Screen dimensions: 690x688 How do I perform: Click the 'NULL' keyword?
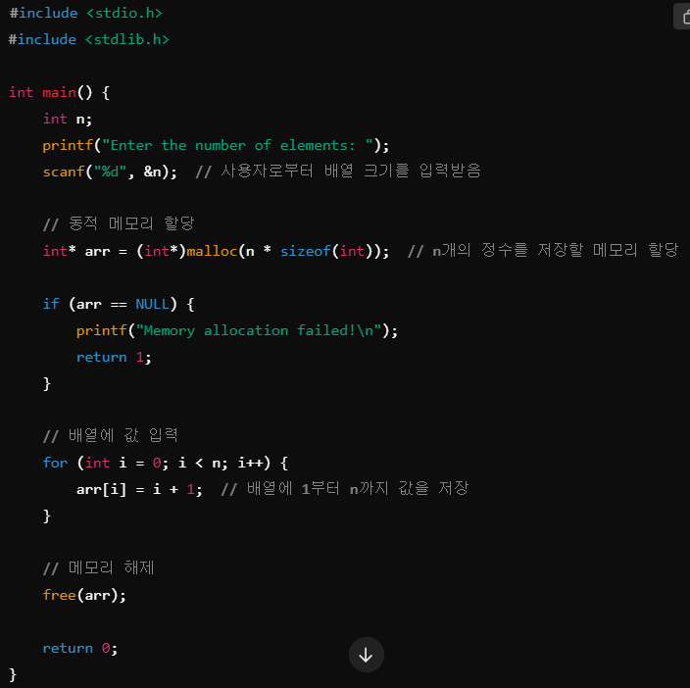click(x=152, y=304)
